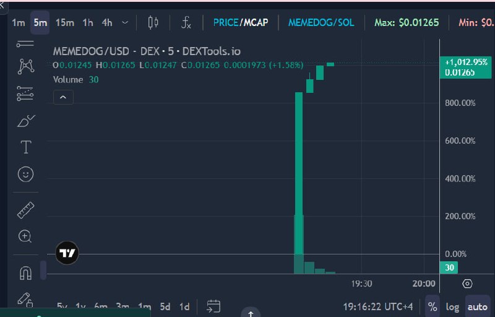Toggle lock all drawings pencil icon
The width and height of the screenshot is (495, 317).
coord(25,300)
